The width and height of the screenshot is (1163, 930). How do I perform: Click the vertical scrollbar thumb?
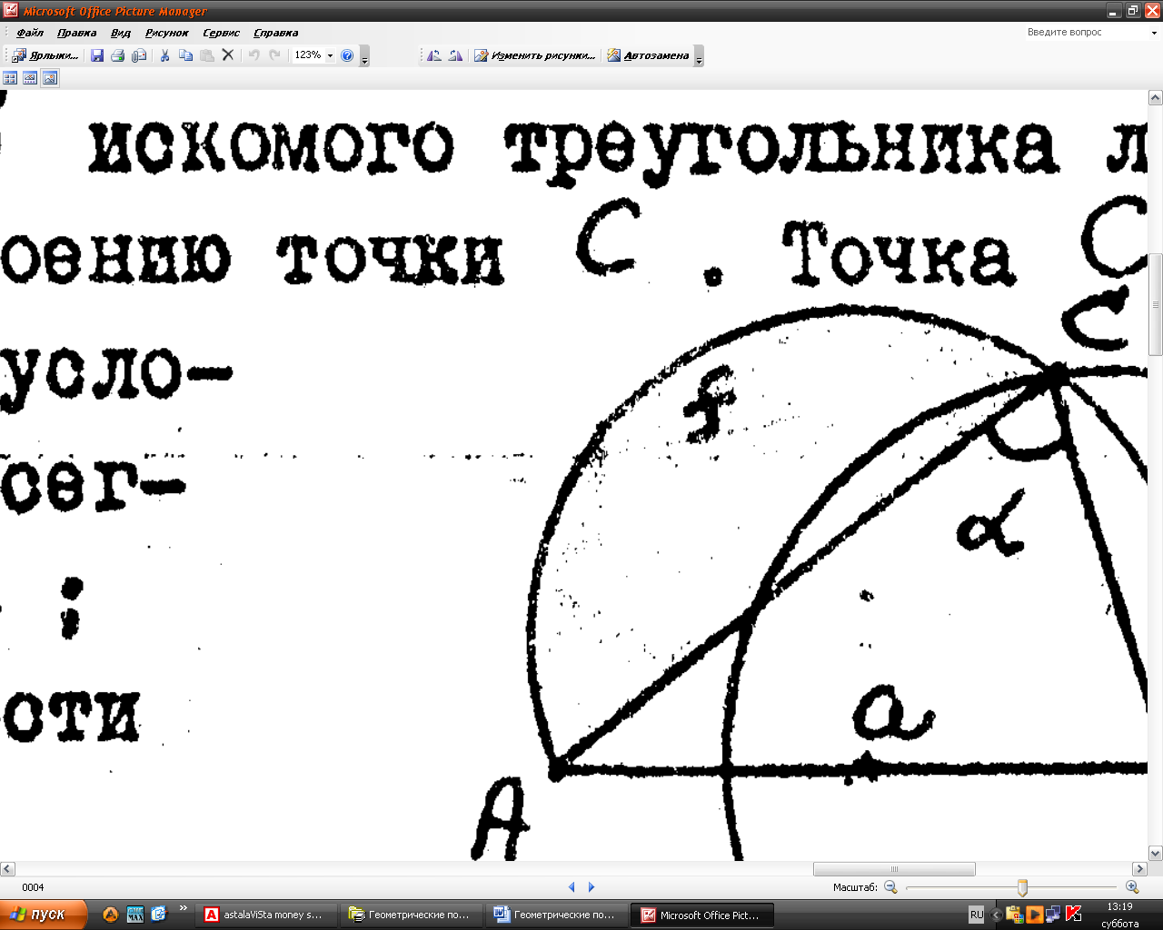click(x=1156, y=304)
